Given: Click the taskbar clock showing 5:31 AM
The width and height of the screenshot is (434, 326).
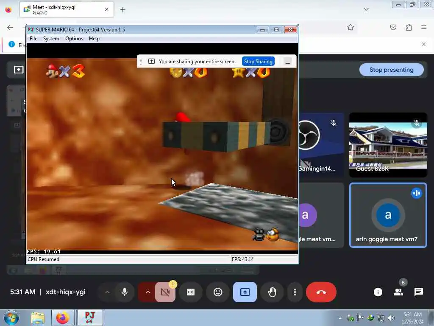Looking at the screenshot, I should click(x=412, y=318).
